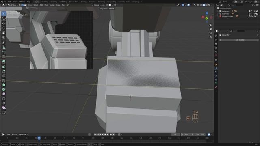Open the Edit Mode dropdown
This screenshot has height=146, width=260.
12,5
